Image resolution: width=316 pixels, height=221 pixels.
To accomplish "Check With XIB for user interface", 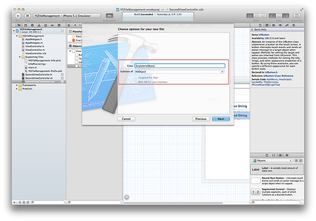I will click(136, 82).
